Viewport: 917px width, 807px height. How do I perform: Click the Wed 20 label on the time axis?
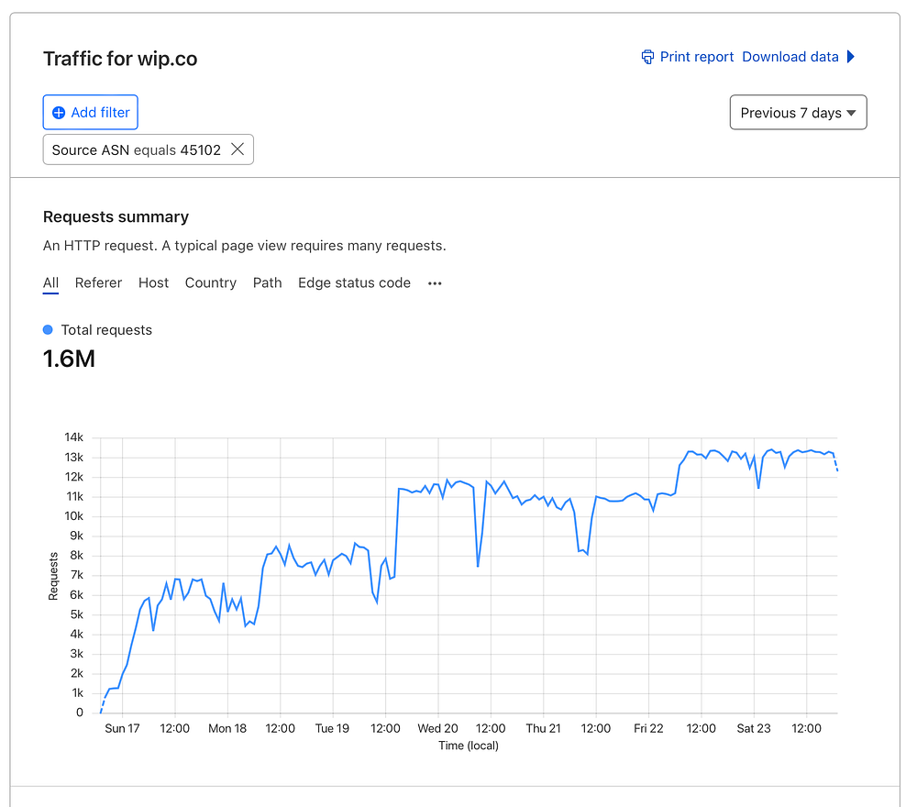click(437, 728)
